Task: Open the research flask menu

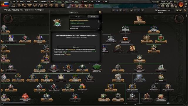Action: tap(24, 5)
